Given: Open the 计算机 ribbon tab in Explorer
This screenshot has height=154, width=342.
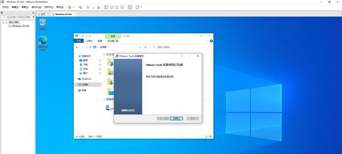Looking at the screenshot, I should point(89,41).
